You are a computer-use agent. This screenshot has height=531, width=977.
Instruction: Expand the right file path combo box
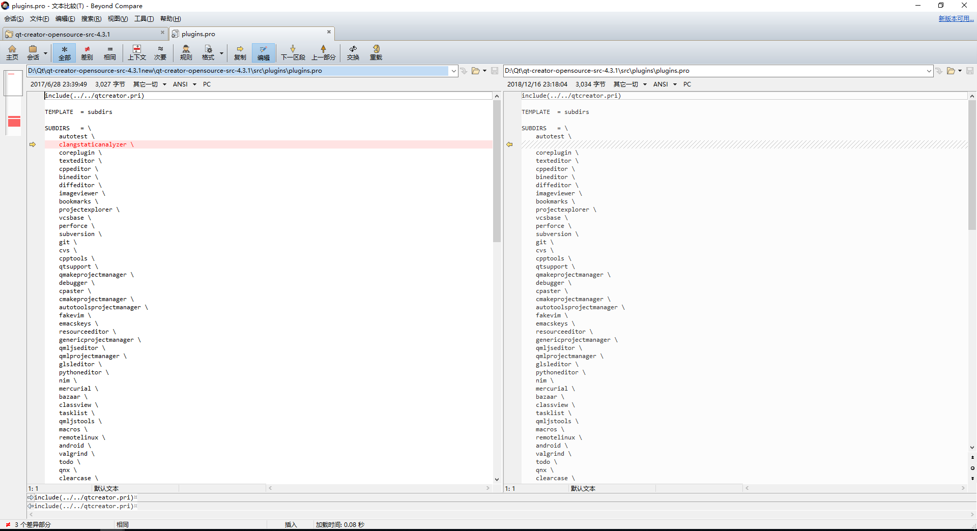pyautogui.click(x=930, y=71)
